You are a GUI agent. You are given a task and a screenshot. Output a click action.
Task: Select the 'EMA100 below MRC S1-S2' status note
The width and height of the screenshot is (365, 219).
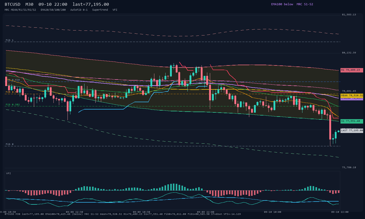pyautogui.click(x=292, y=4)
